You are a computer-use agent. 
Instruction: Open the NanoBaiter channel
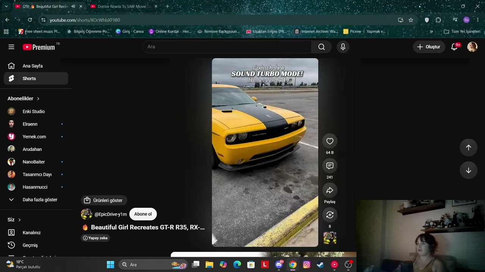(36, 162)
